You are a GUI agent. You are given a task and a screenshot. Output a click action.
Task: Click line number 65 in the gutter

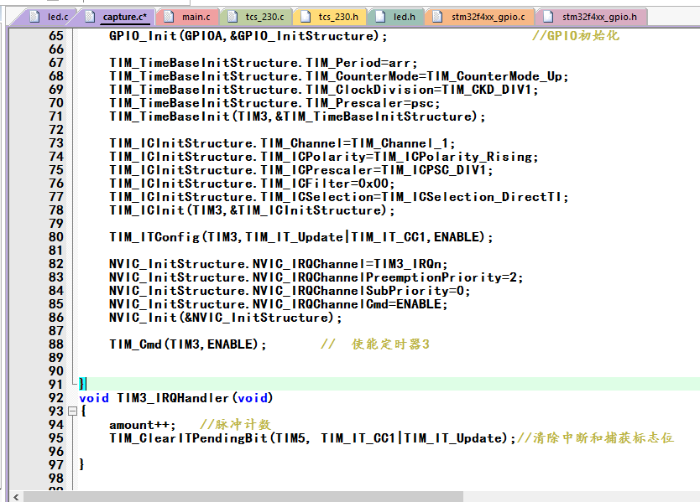pos(56,36)
